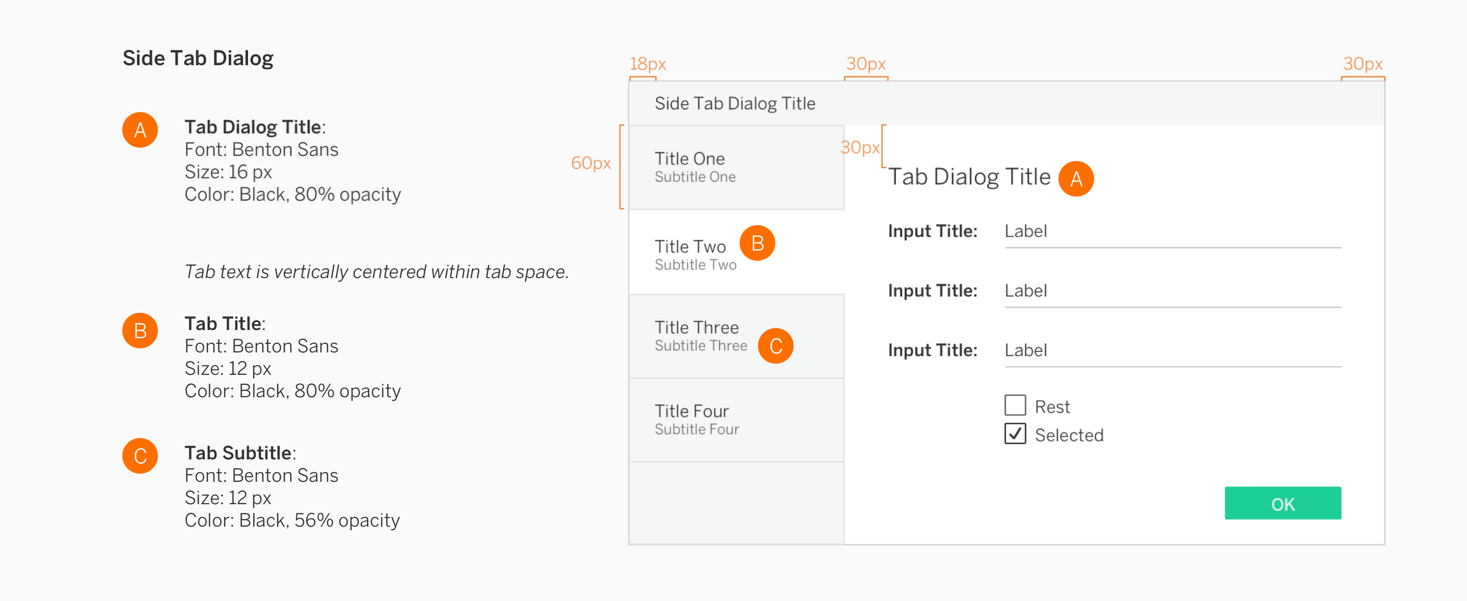Check the Rest checkbox

click(x=1015, y=405)
